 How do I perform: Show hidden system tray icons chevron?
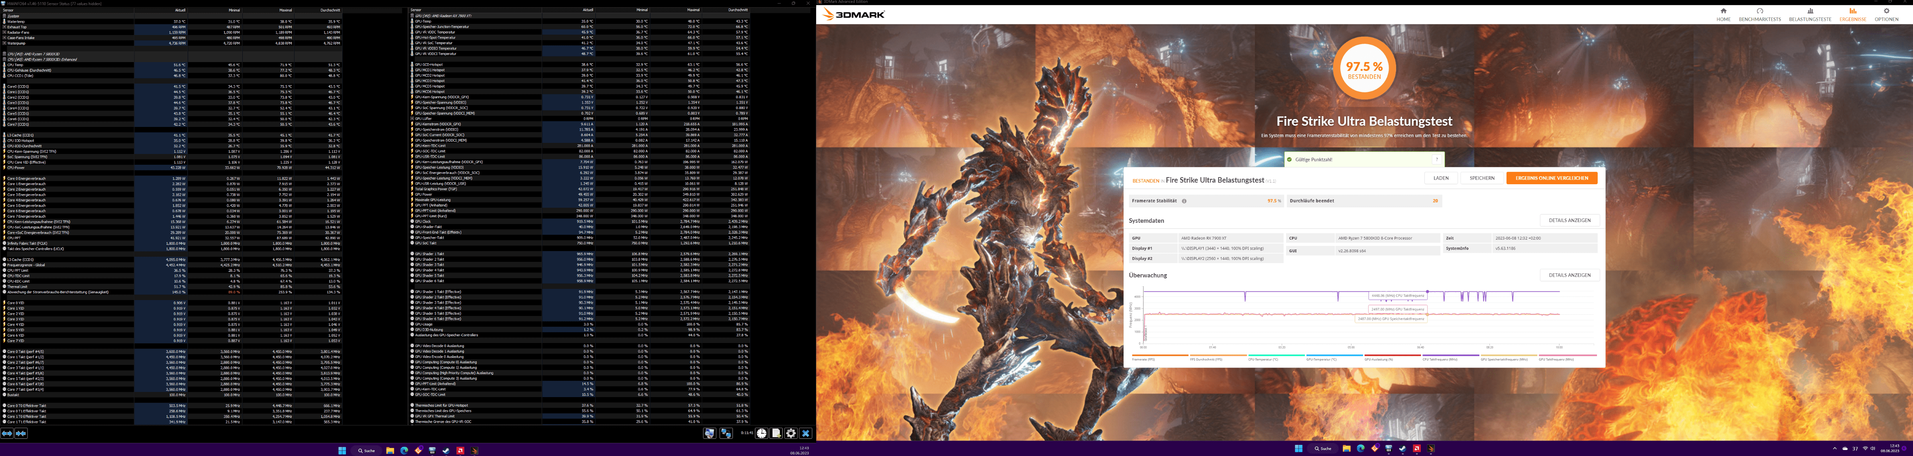pos(1835,448)
